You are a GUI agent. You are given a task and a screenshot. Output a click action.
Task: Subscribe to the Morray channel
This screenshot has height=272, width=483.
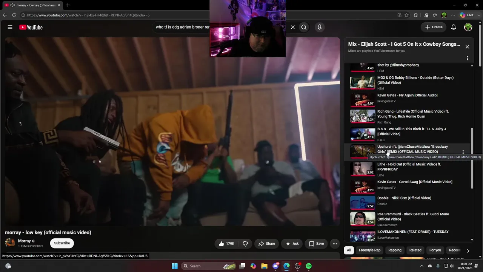[x=62, y=243]
